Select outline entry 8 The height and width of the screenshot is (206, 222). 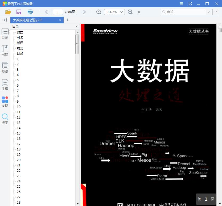(x=18, y=96)
